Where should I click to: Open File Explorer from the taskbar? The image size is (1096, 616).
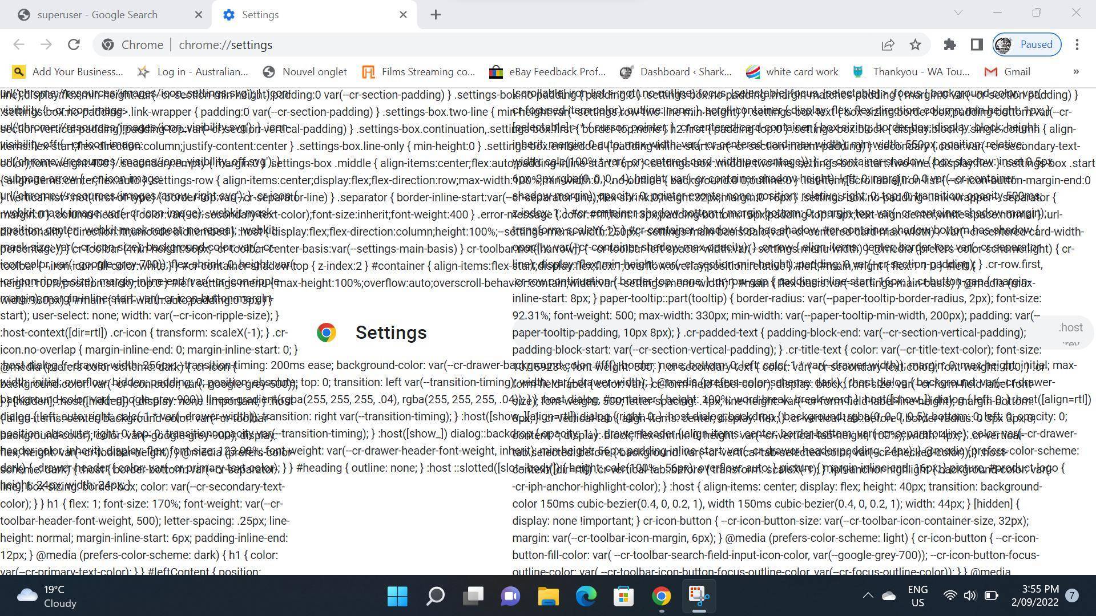coord(548,596)
